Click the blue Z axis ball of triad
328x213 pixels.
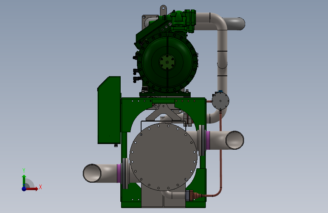coord(24,189)
